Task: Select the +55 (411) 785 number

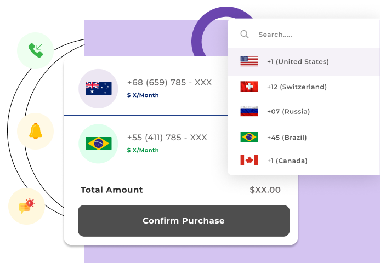Action: (167, 138)
